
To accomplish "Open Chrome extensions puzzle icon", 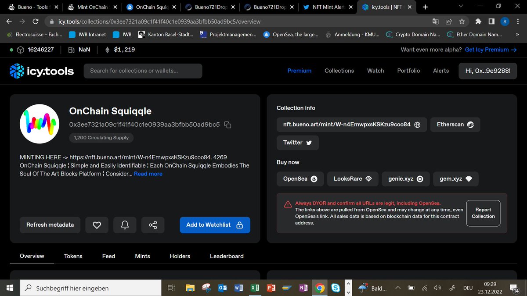I will click(478, 21).
